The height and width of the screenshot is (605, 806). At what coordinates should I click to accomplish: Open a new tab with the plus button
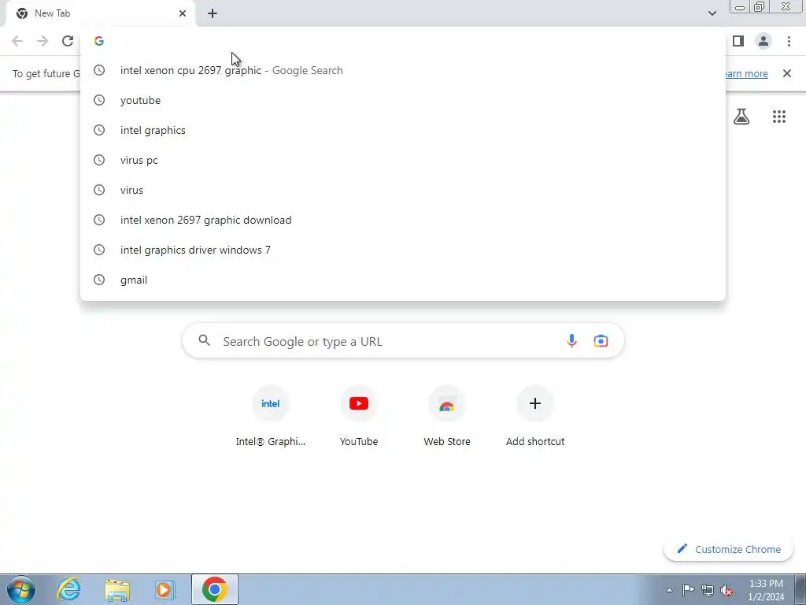point(213,13)
